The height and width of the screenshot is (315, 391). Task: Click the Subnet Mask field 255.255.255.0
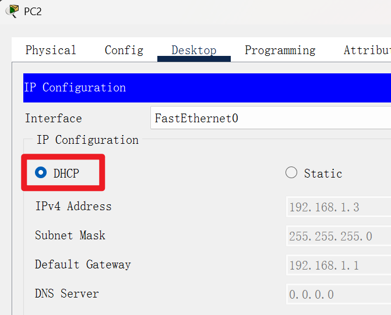(339, 236)
